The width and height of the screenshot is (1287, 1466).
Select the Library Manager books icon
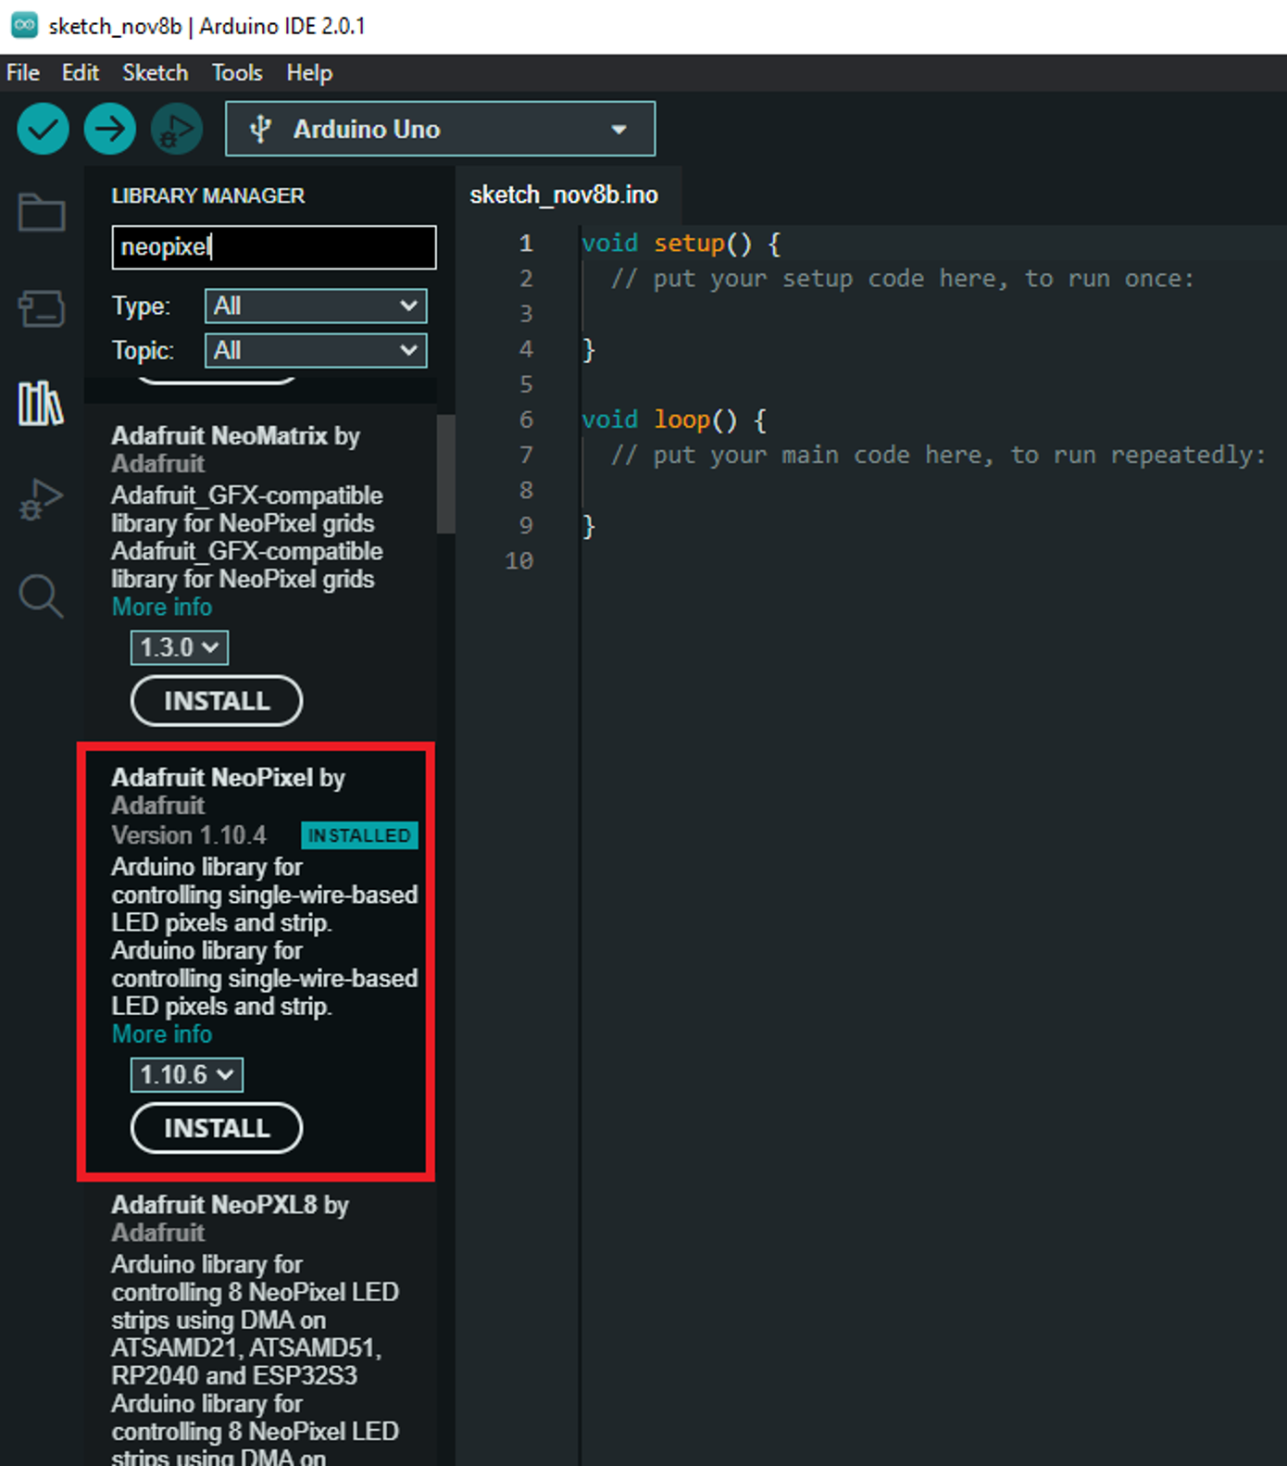42,404
